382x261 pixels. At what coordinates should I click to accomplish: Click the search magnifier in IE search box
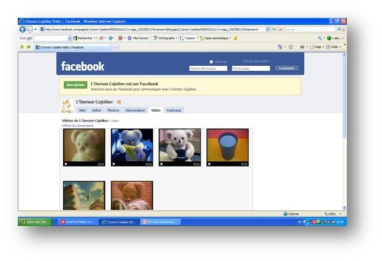[x=339, y=29]
